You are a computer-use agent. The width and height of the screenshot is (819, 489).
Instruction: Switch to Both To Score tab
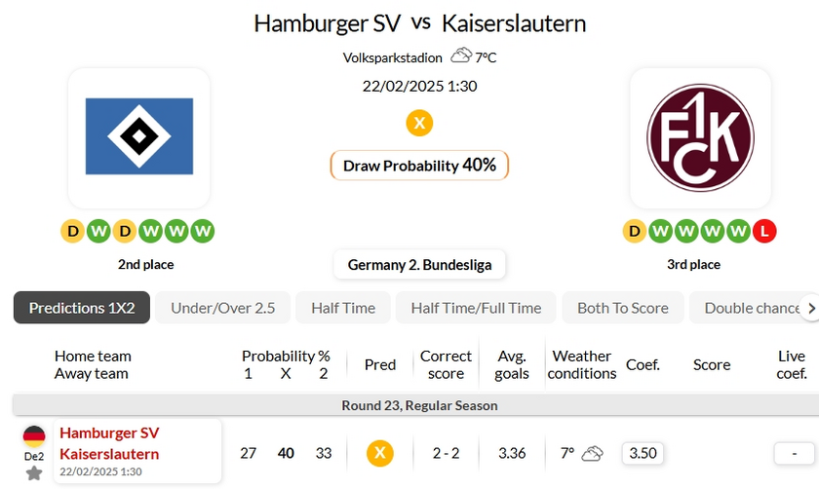(x=623, y=308)
